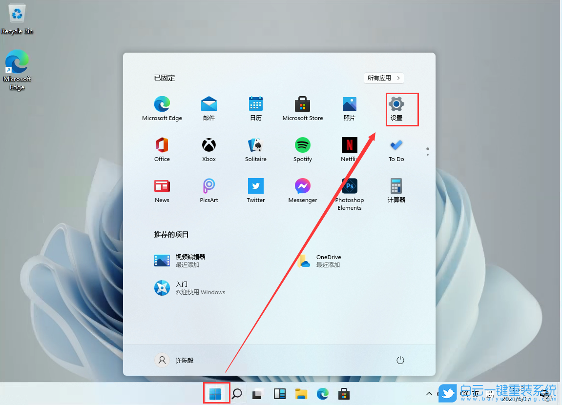Show more pinned apps via the dots

click(427, 151)
